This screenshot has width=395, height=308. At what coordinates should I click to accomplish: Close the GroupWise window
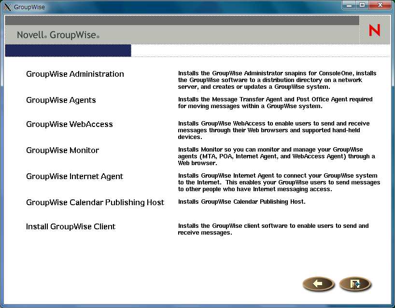coord(381,5)
